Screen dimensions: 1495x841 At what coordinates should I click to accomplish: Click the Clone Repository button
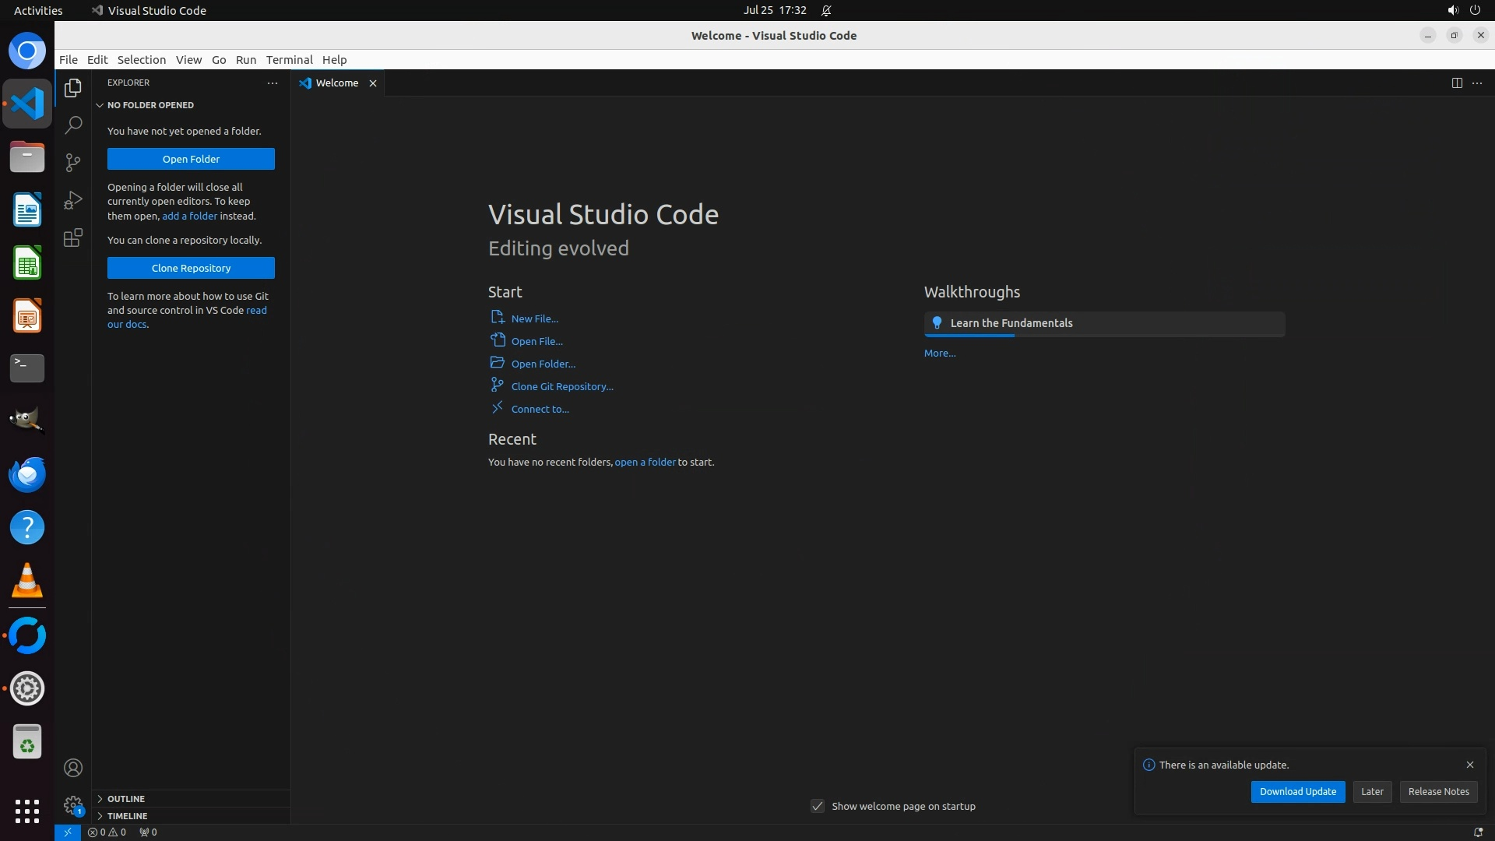click(x=191, y=268)
